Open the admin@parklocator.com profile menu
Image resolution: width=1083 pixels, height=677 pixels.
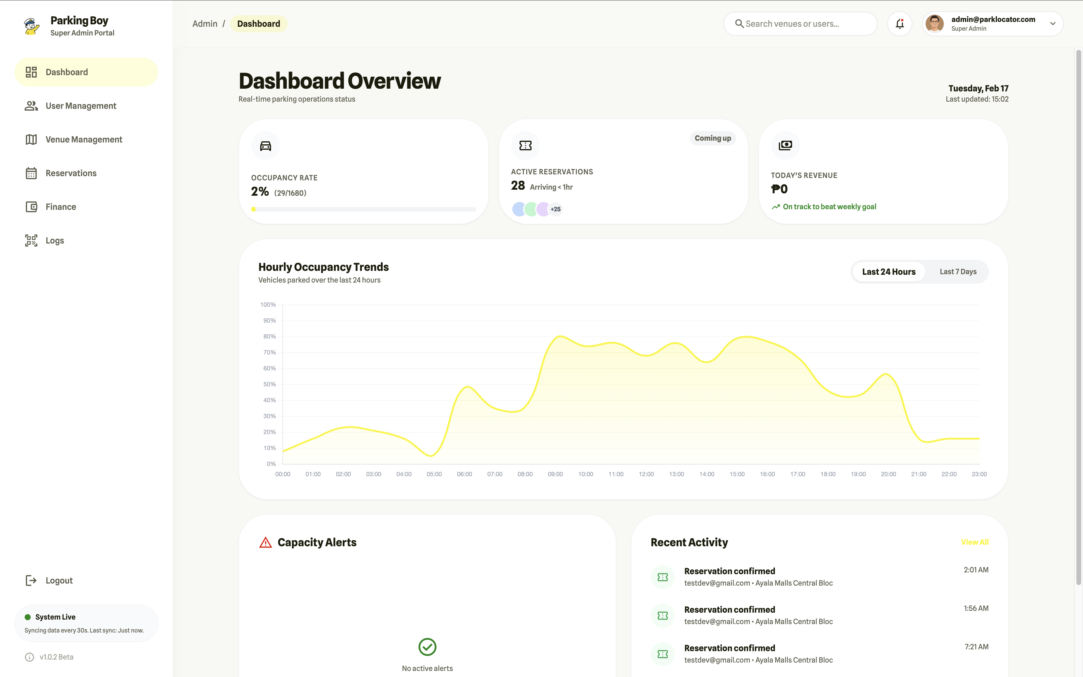(992, 24)
